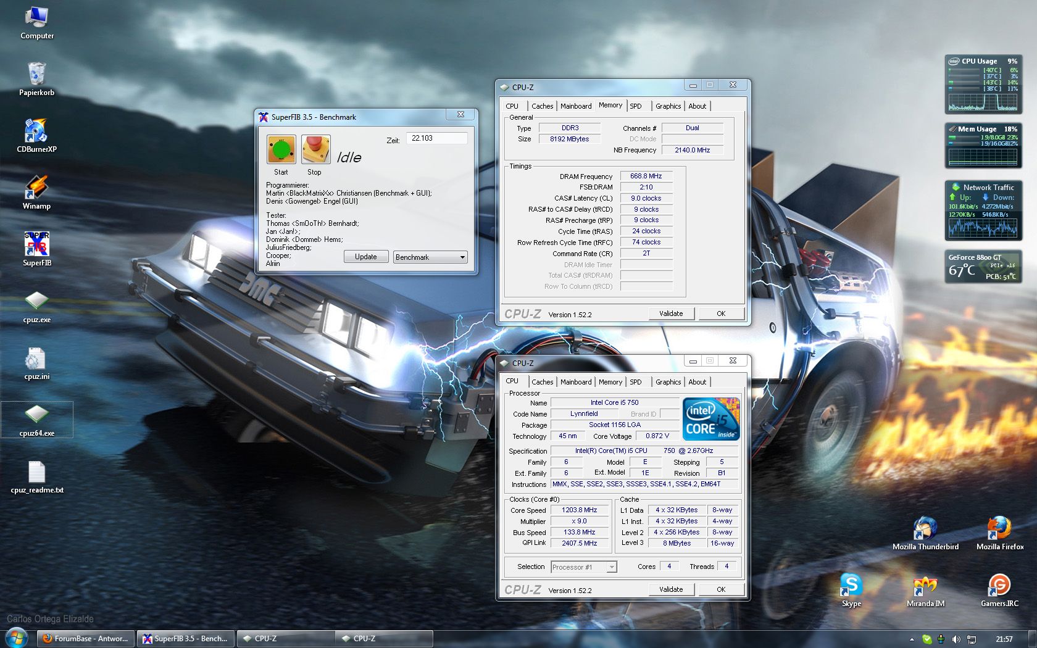The image size is (1037, 648).
Task: Launch Skype from the desktop
Action: click(851, 590)
